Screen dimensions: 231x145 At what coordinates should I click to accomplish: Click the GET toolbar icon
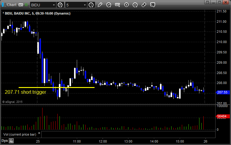117,5
